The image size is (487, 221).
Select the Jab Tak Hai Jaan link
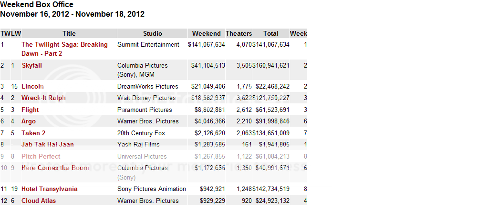(47, 144)
